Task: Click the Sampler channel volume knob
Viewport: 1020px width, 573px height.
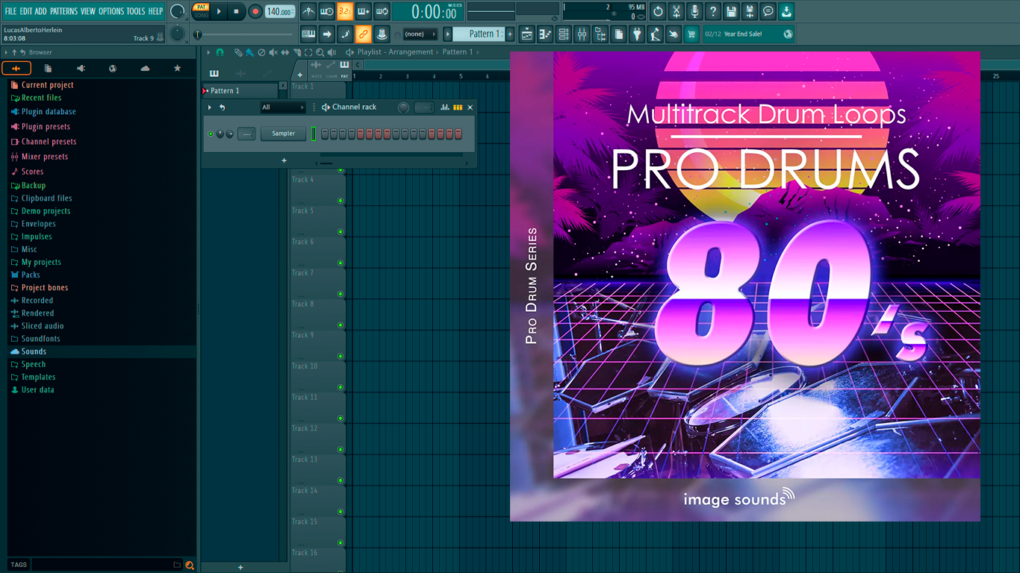Action: point(229,134)
